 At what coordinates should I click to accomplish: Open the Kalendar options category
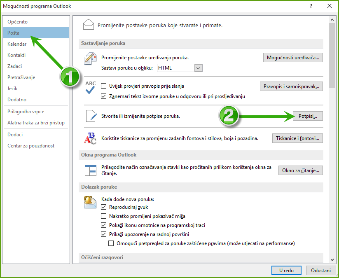click(x=36, y=44)
